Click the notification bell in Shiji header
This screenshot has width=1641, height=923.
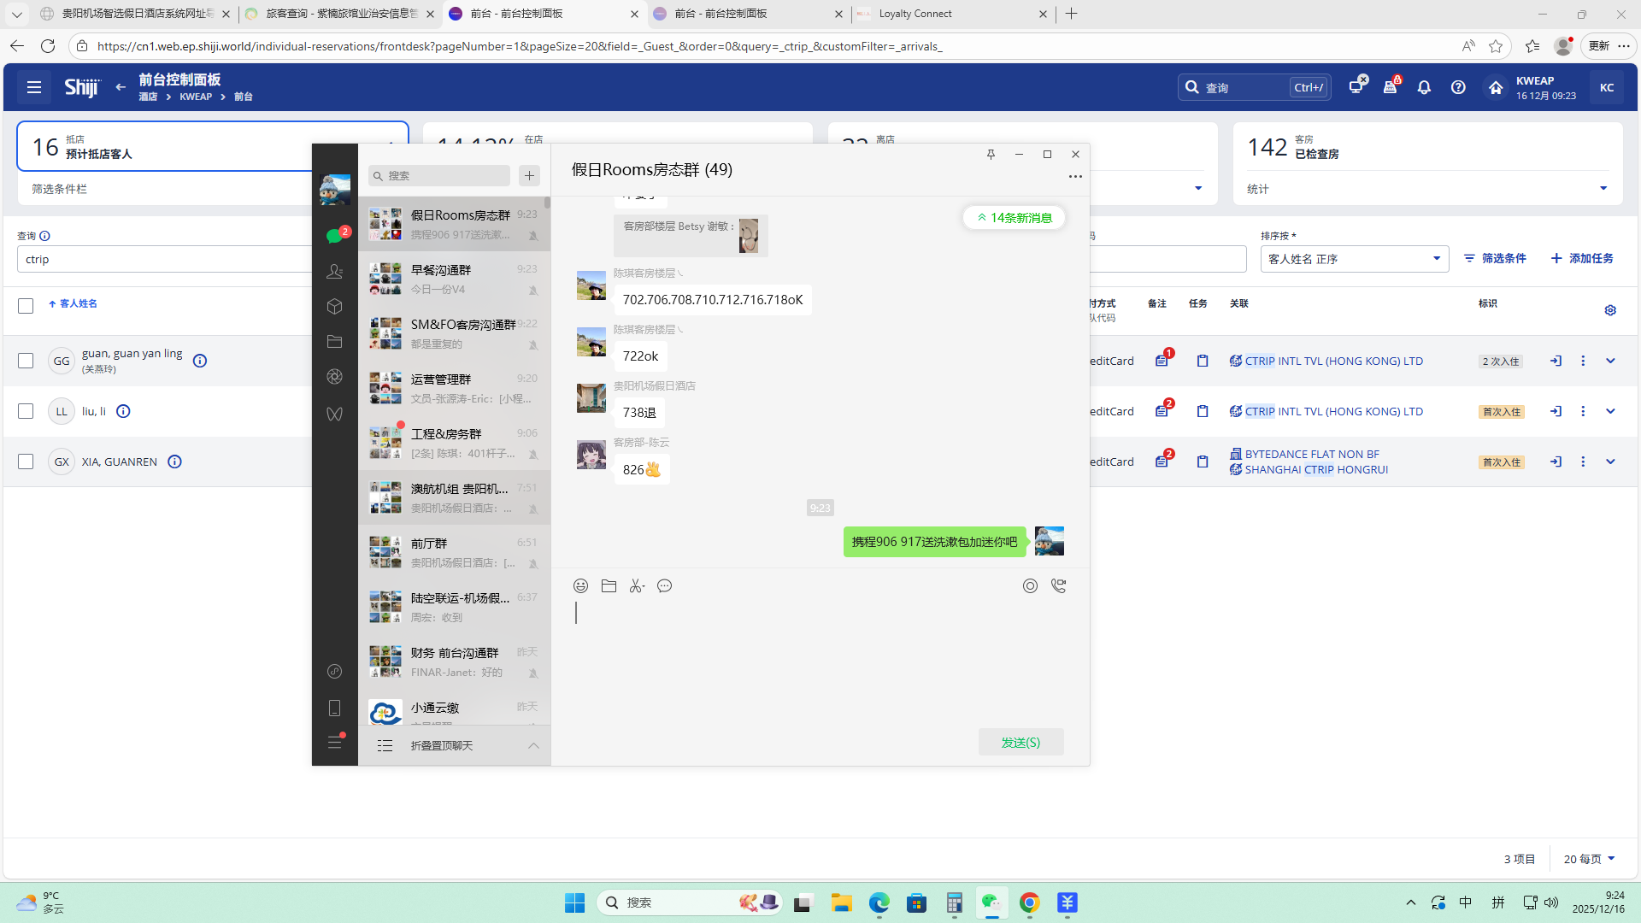[x=1424, y=87]
